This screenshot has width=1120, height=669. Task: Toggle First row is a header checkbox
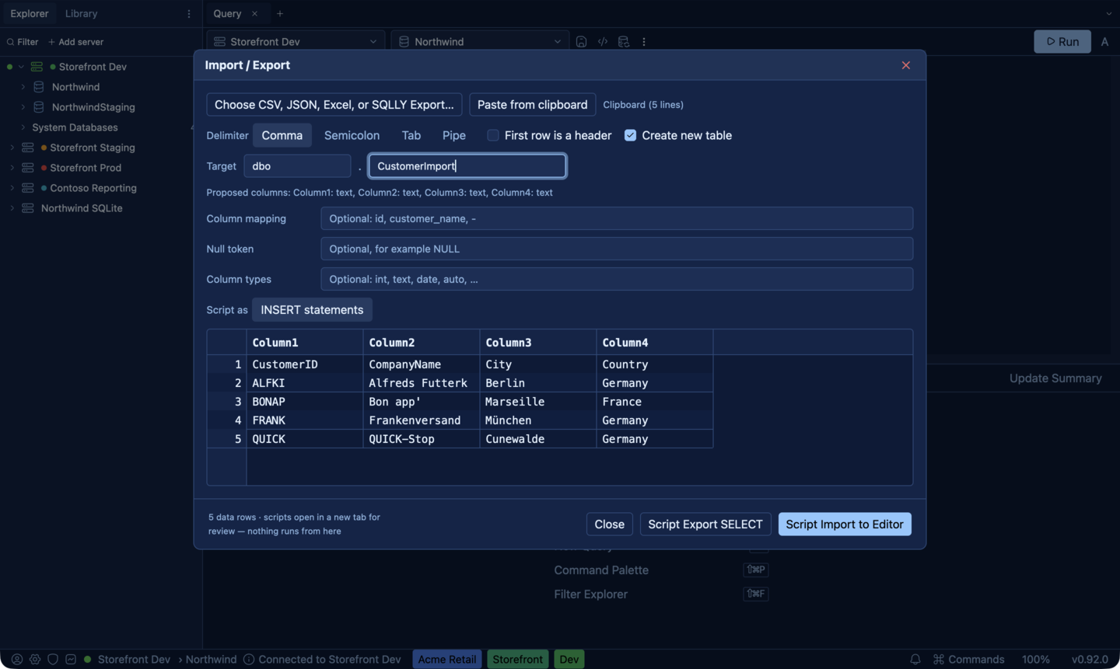click(493, 135)
